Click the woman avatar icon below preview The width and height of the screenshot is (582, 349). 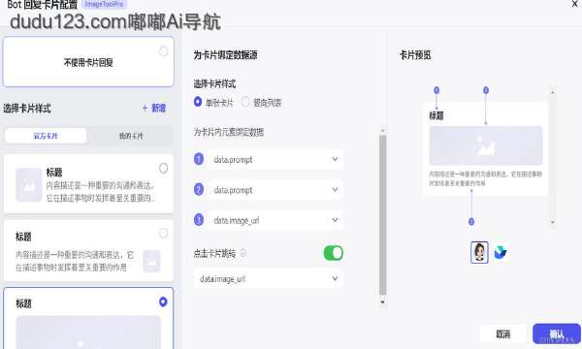479,252
